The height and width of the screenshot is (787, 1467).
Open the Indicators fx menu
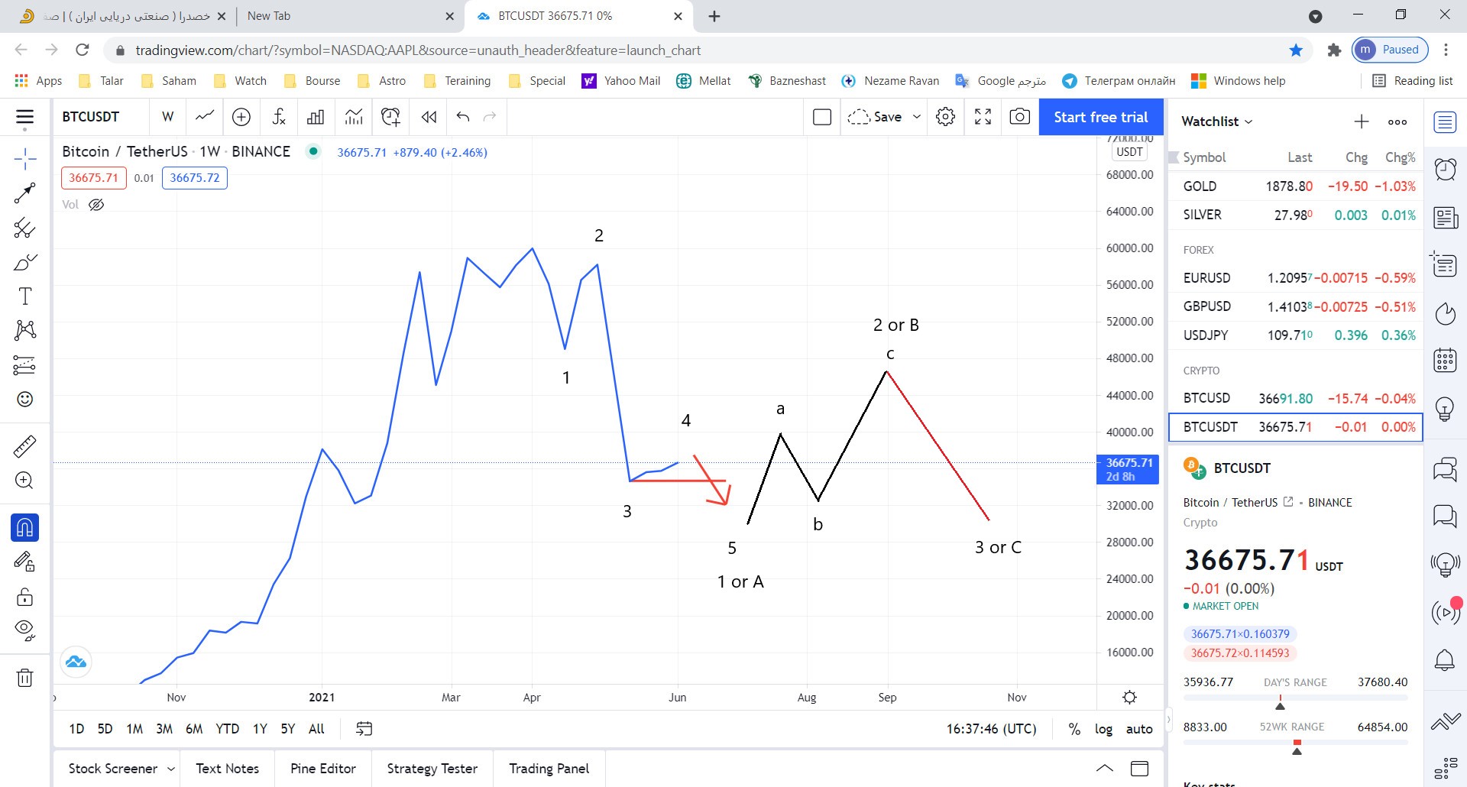click(x=279, y=117)
